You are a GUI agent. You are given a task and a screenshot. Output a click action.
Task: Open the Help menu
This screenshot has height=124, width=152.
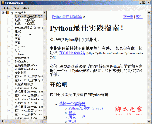[x=26, y=8]
